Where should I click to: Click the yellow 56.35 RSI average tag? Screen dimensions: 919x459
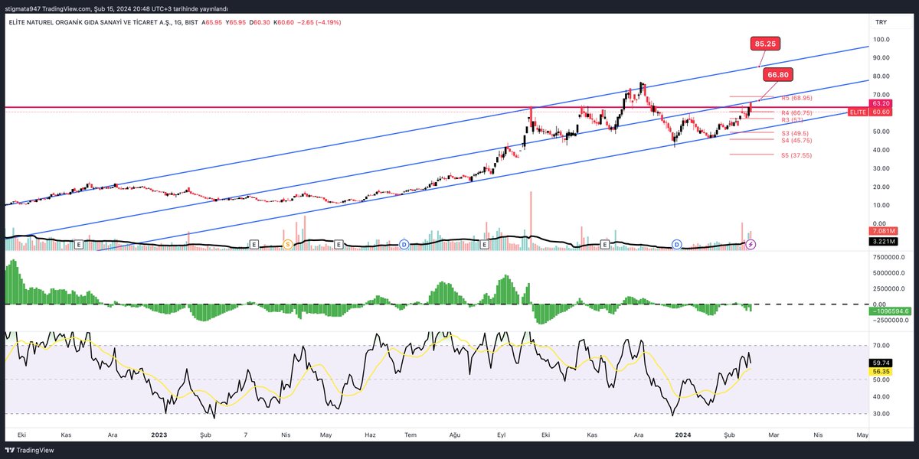coord(880,371)
